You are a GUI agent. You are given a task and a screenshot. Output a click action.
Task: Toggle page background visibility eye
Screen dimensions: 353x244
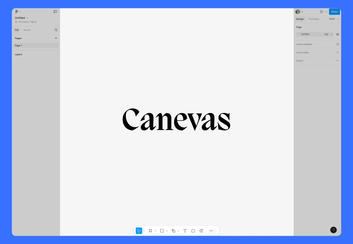(x=337, y=34)
